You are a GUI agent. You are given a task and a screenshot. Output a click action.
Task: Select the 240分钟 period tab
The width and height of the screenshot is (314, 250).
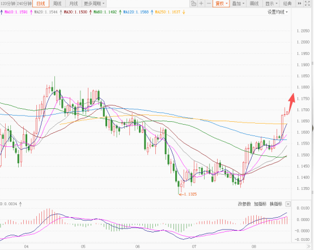(24, 3)
